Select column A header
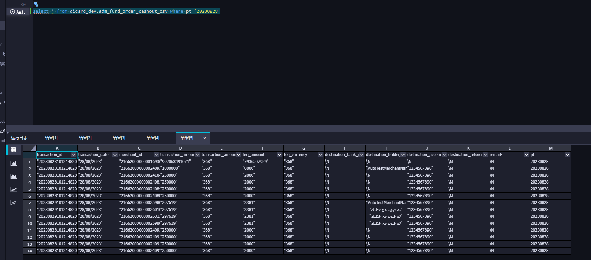 [x=57, y=148]
